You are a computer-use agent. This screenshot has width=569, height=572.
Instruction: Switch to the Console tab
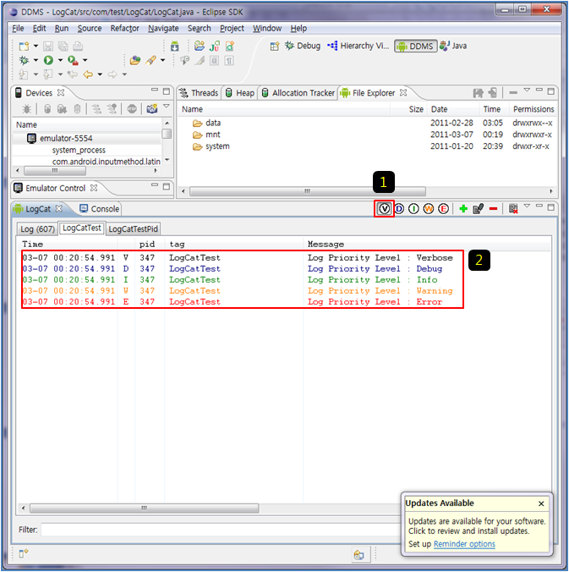coord(100,209)
